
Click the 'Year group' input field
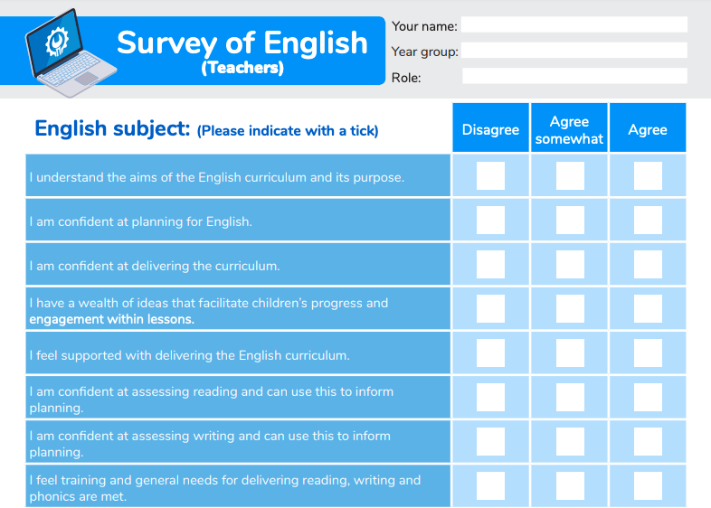(574, 51)
